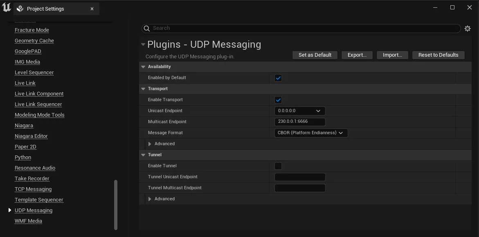Close the Project Settings tab
The width and height of the screenshot is (479, 237).
[x=92, y=9]
